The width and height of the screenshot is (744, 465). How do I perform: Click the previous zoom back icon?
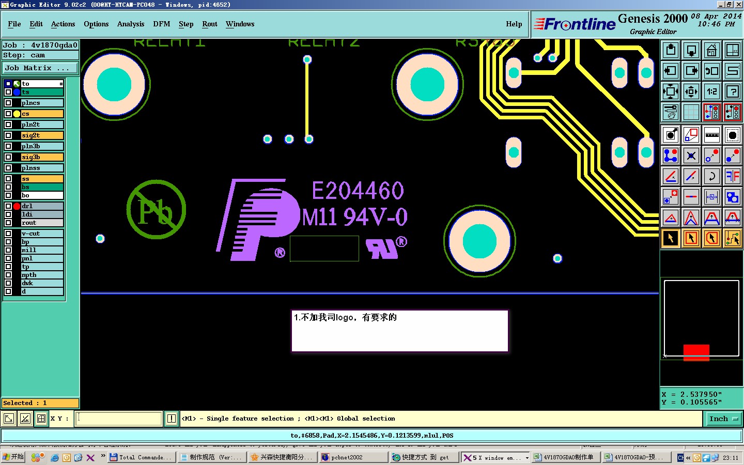pyautogui.click(x=712, y=71)
